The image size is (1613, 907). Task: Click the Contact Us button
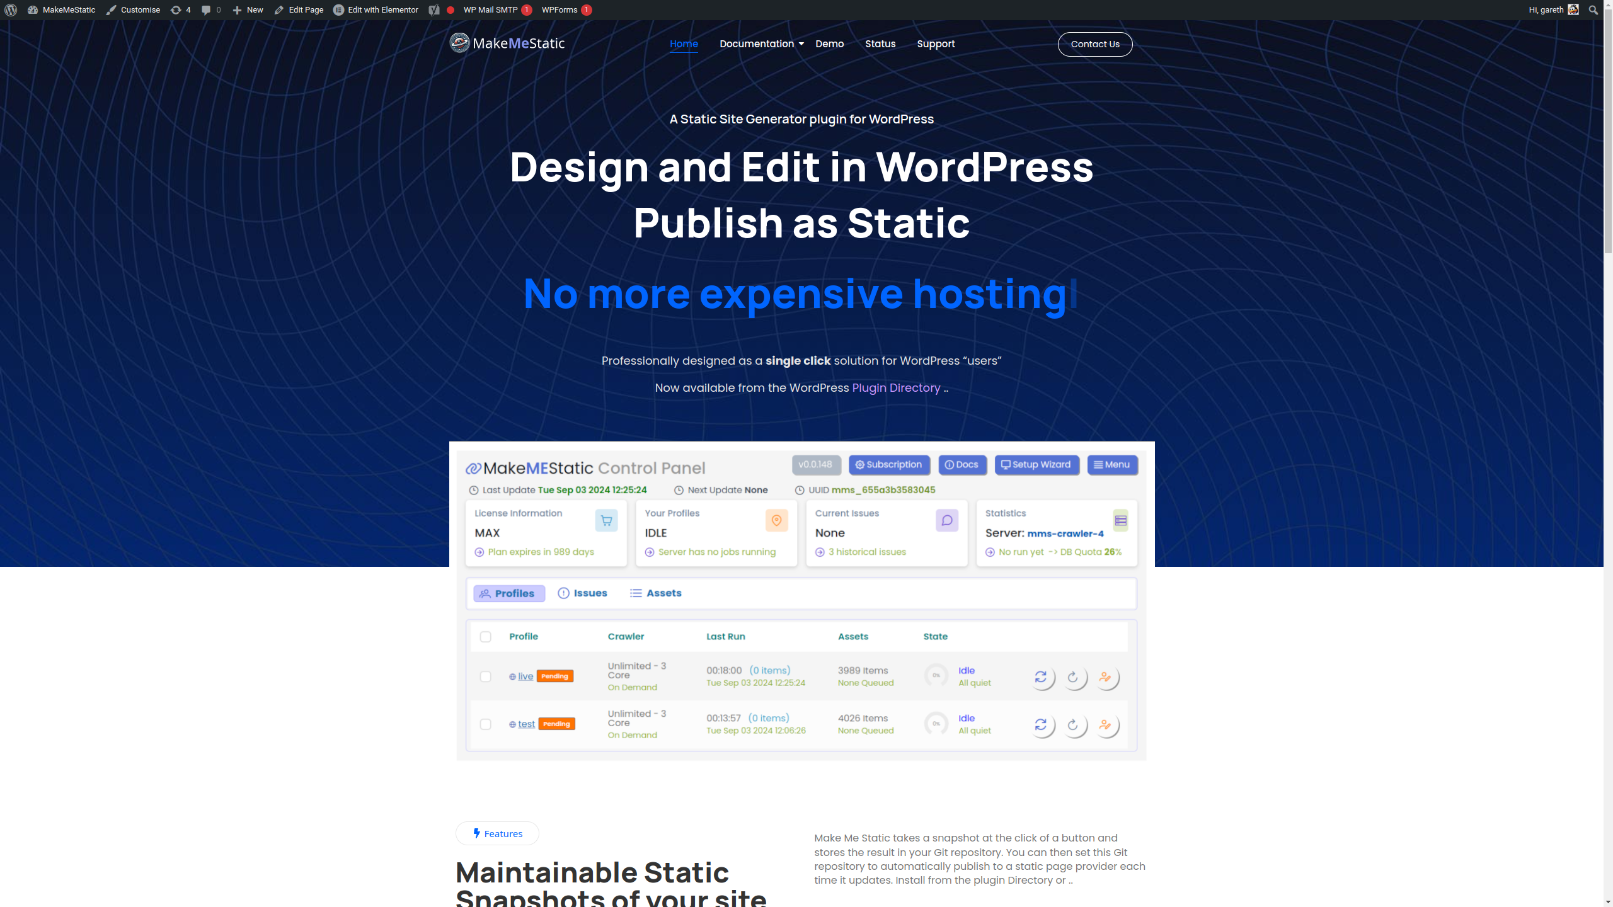point(1094,44)
